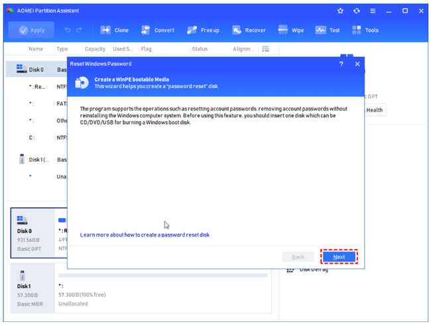Screen dimensions: 431x324
Task: Click the Name column header
Action: coord(36,49)
